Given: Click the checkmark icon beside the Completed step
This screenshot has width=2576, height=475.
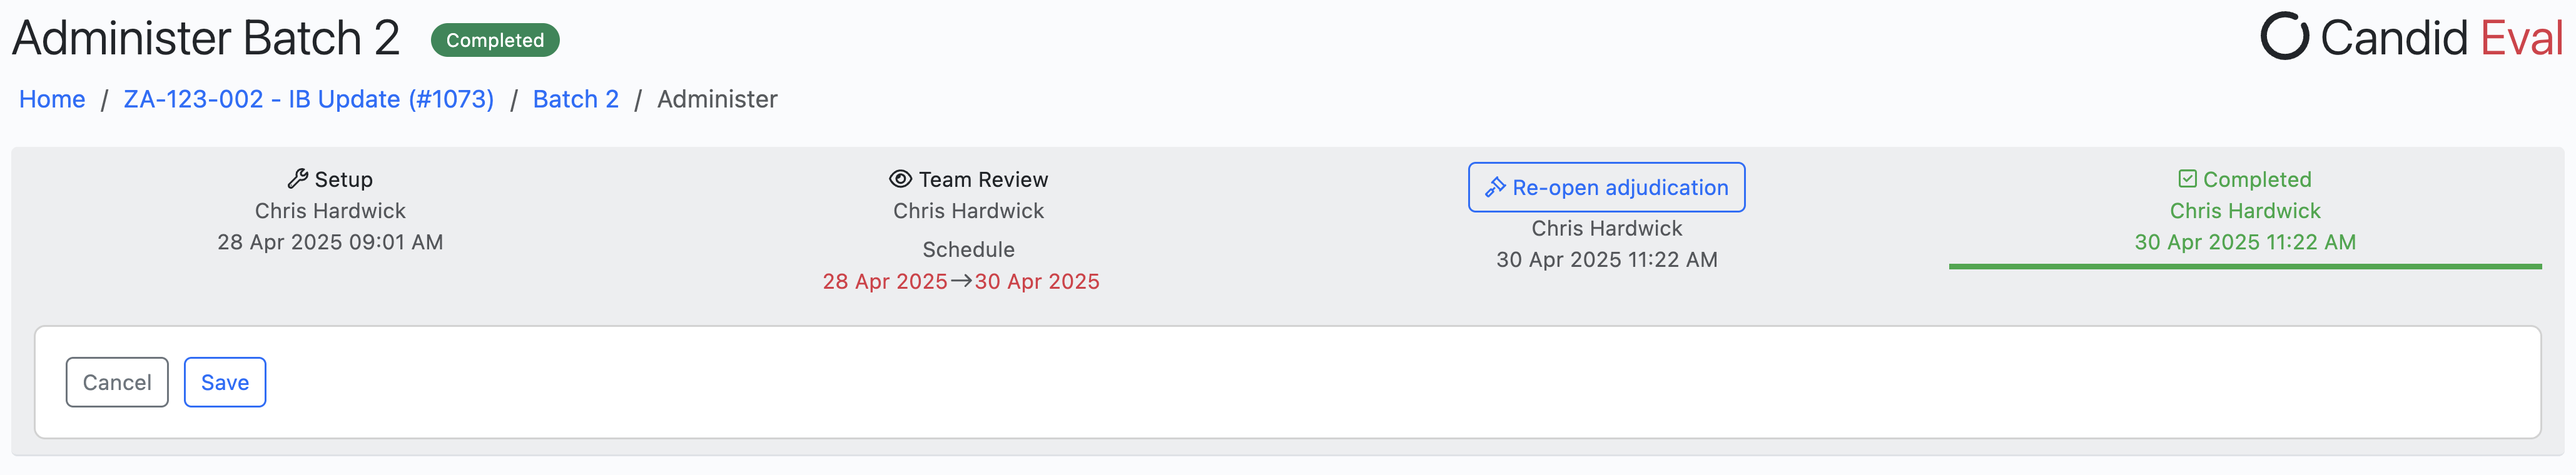Looking at the screenshot, I should coord(2187,179).
